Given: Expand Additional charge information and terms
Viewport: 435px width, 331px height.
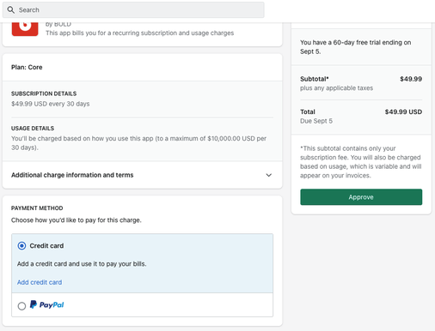Looking at the screenshot, I should 142,175.
